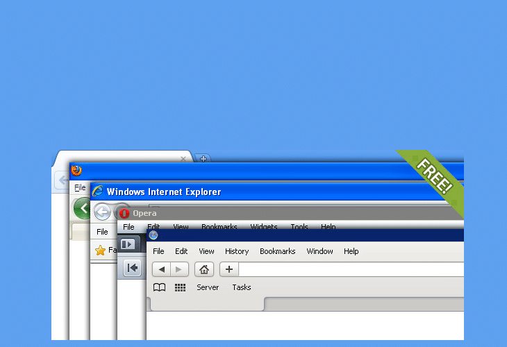Click the Safari forward arrow button
The height and width of the screenshot is (347, 507).
tap(179, 270)
